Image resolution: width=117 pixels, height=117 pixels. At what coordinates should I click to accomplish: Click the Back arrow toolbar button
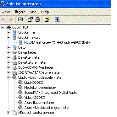tap(3, 19)
